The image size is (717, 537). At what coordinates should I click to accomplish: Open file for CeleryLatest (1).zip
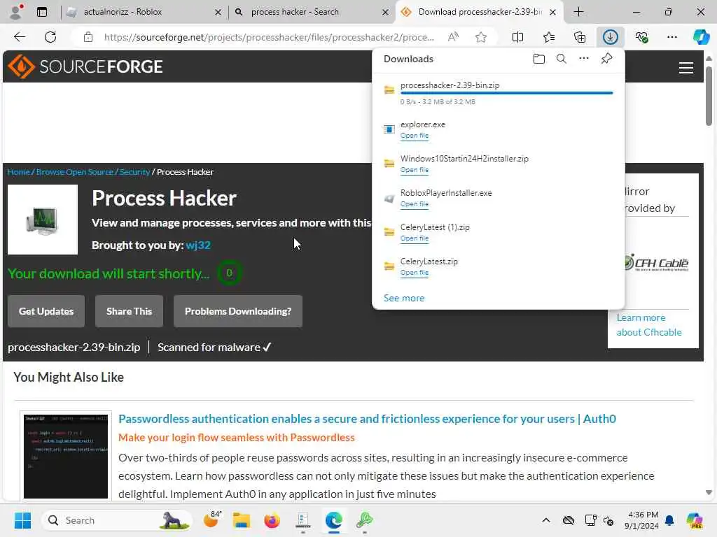click(x=415, y=238)
